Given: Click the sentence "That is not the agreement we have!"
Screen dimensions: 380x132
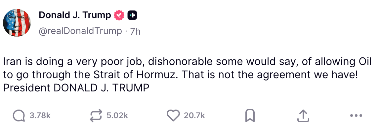Looking at the screenshot, I should coord(270,75).
